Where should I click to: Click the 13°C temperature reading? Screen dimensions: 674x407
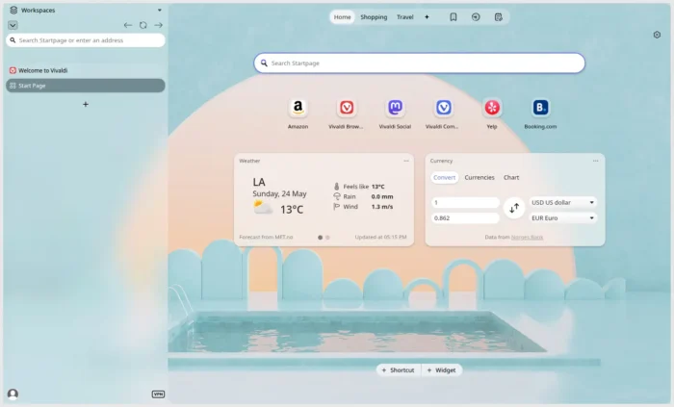pyautogui.click(x=292, y=210)
